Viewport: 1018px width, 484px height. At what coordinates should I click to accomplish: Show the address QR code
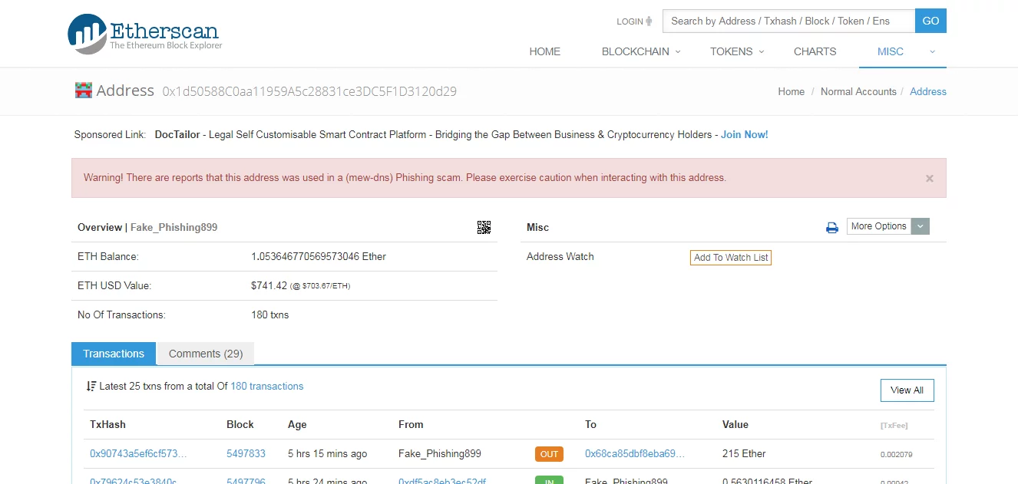tap(484, 227)
